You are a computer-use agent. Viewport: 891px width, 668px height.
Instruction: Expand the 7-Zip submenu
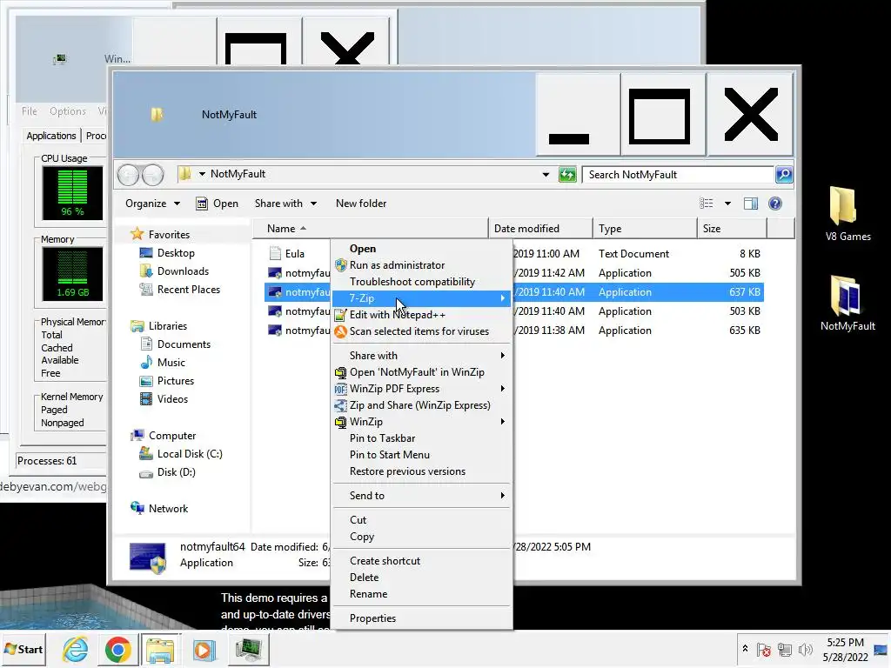pyautogui.click(x=421, y=298)
